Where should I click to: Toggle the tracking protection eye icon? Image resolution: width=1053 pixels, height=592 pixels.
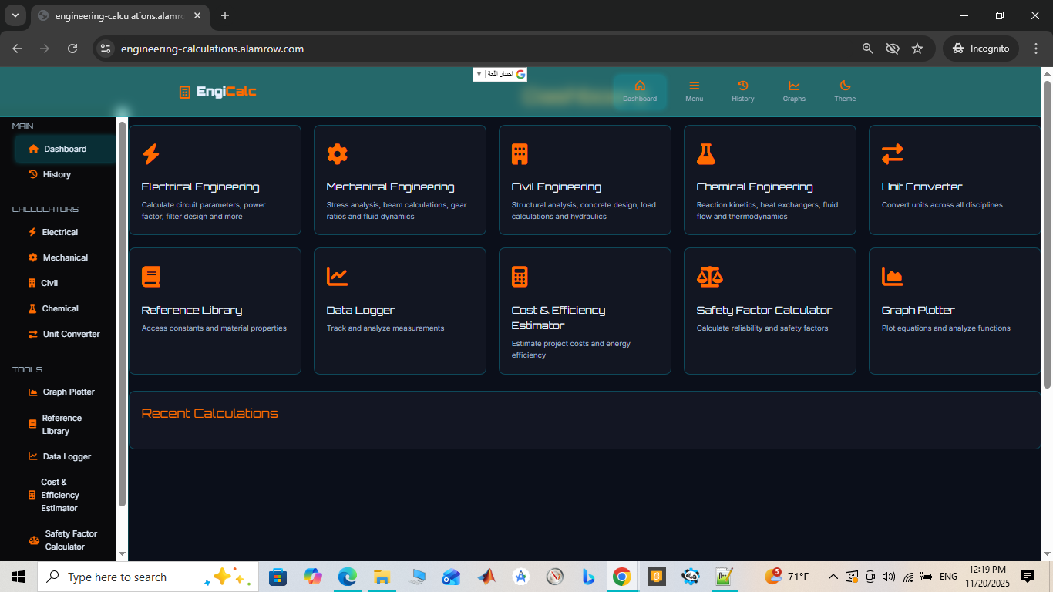[x=893, y=49]
